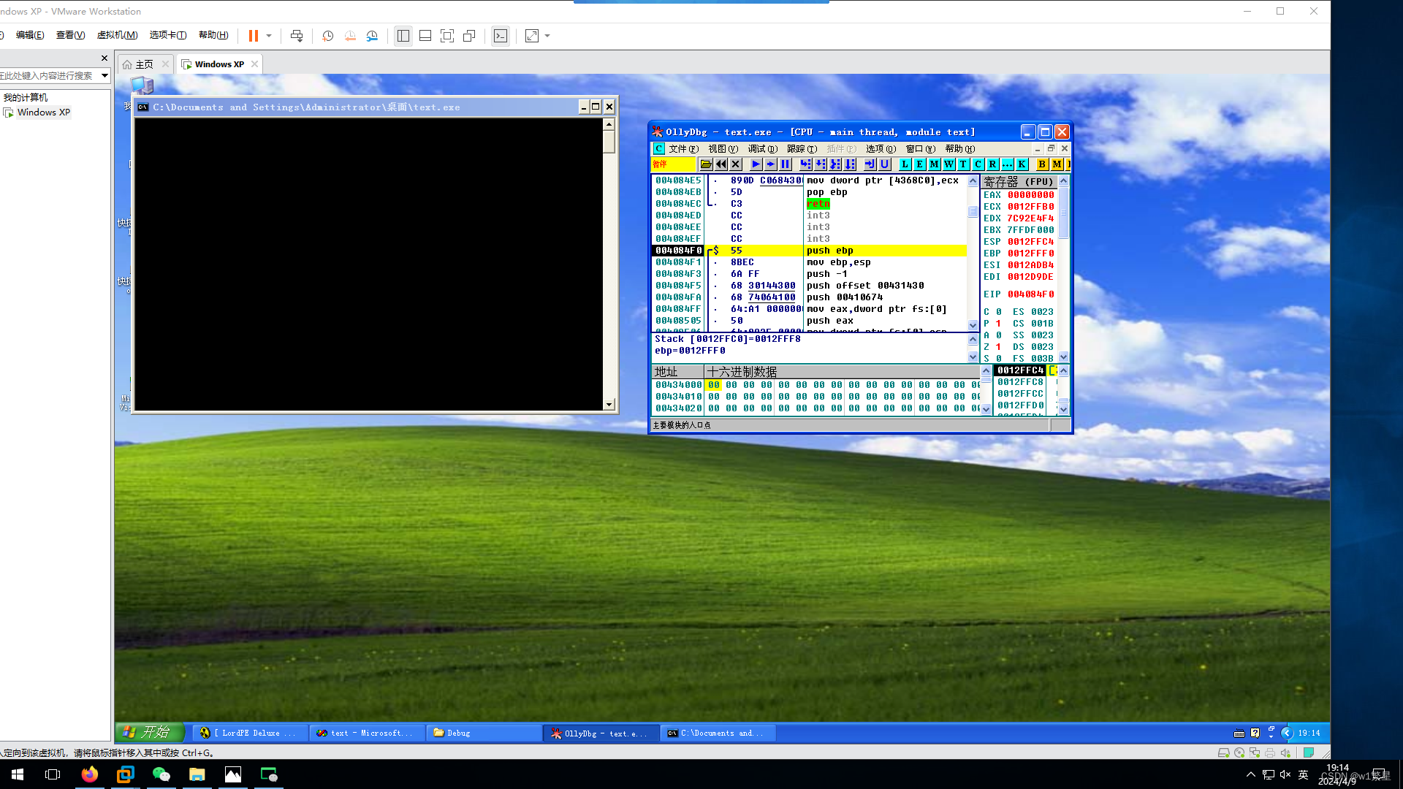1403x789 pixels.
Task: Open Executable modules via E icon
Action: point(919,164)
